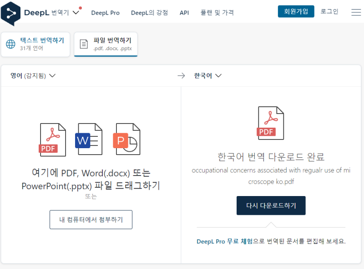Open the source language dropdown showing 영어 (감지됨)
The width and height of the screenshot is (364, 269).
click(x=31, y=76)
